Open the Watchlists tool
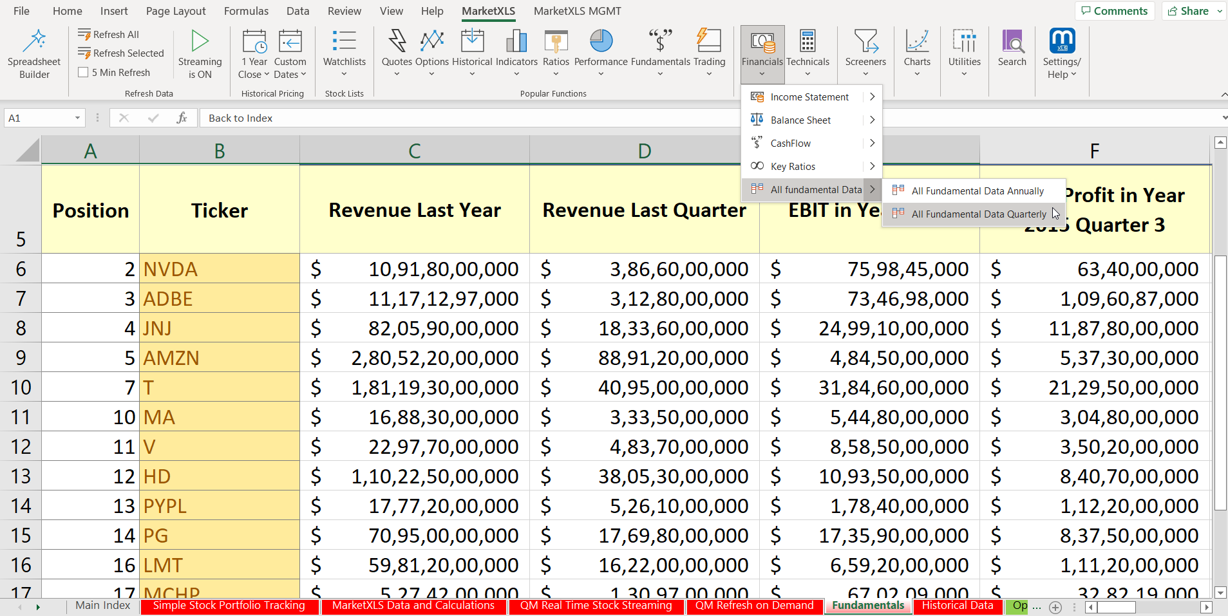Image resolution: width=1228 pixels, height=616 pixels. (345, 51)
